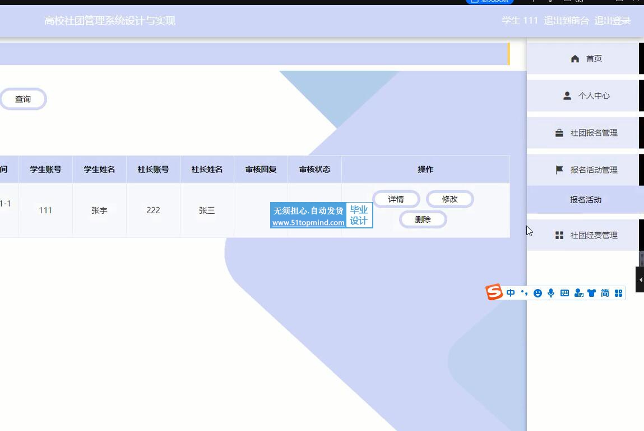Screen dimensions: 644x431
Task: Open the emoji panel in the Sogou toolbar
Action: click(538, 293)
